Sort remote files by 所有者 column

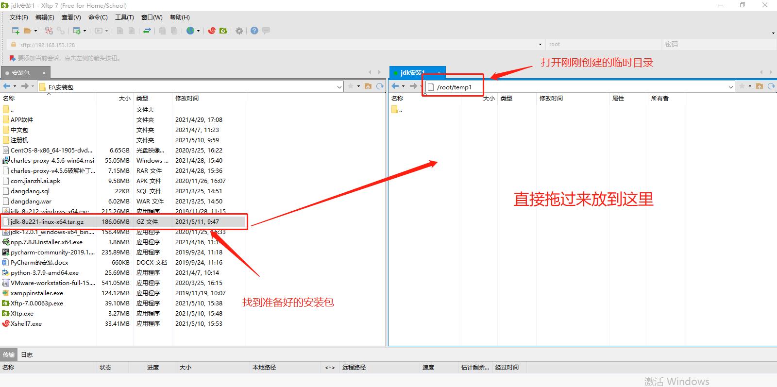click(x=667, y=98)
